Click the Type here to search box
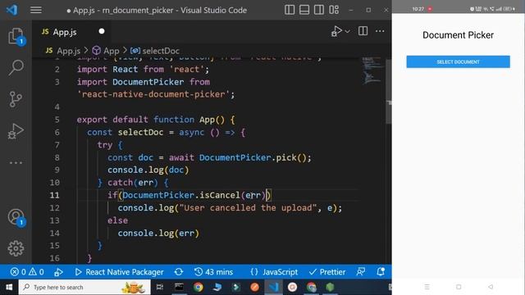 84,288
